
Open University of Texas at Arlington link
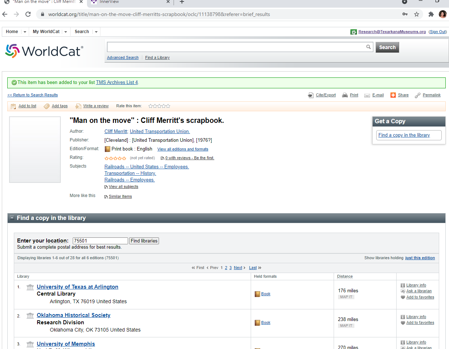(x=78, y=287)
